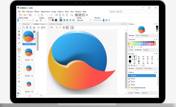Delete the image using the trash icon
Viewport: 176px width, 107px height.
[27, 28]
